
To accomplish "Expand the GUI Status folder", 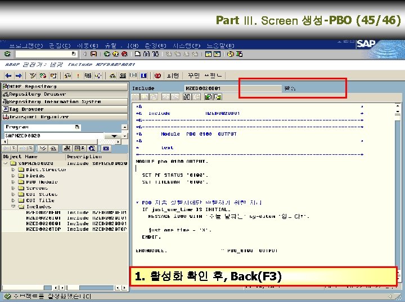I will [13, 194].
